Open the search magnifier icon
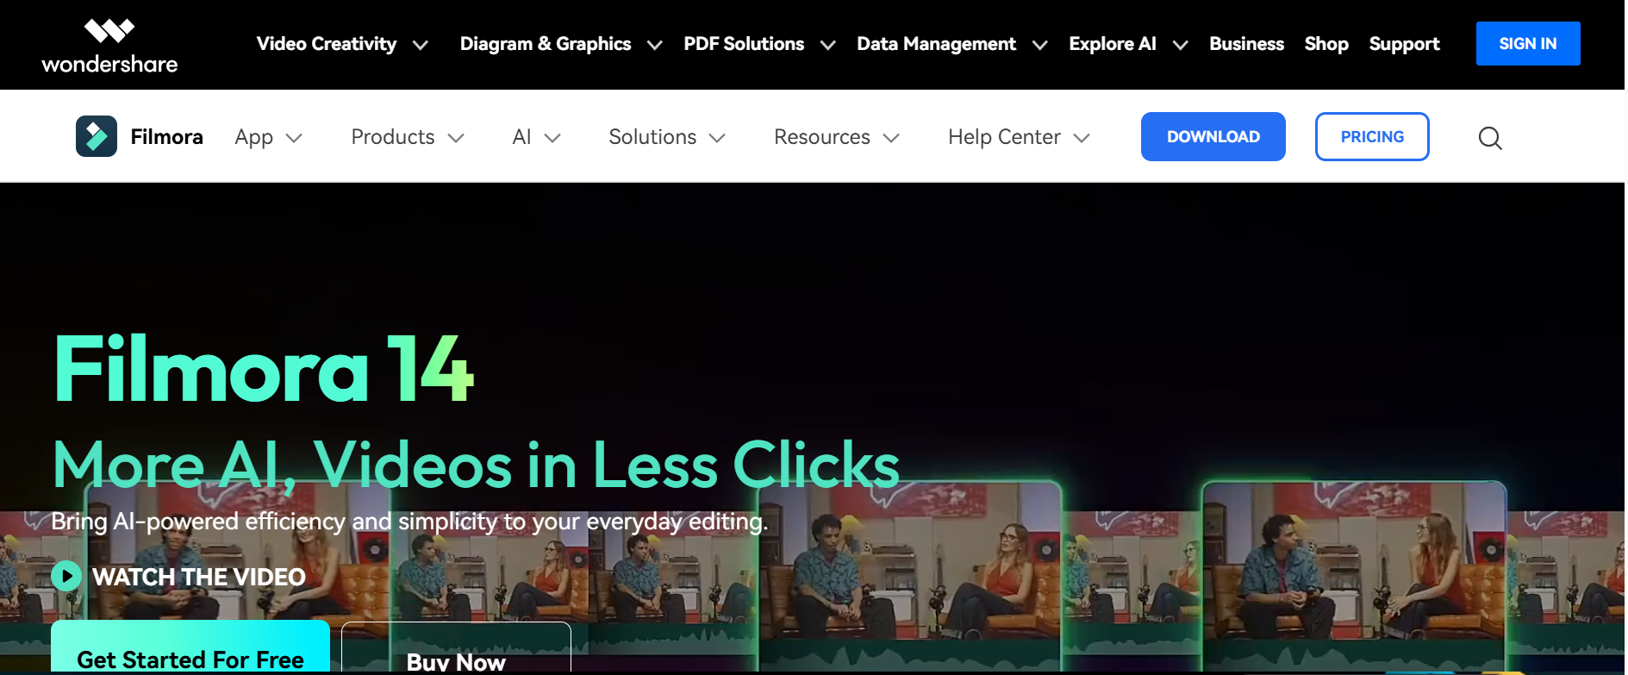The height and width of the screenshot is (675, 1628). coord(1490,138)
